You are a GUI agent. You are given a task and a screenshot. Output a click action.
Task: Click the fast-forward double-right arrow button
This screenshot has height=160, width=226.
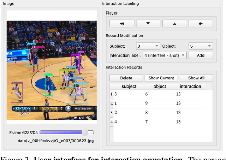point(201,24)
